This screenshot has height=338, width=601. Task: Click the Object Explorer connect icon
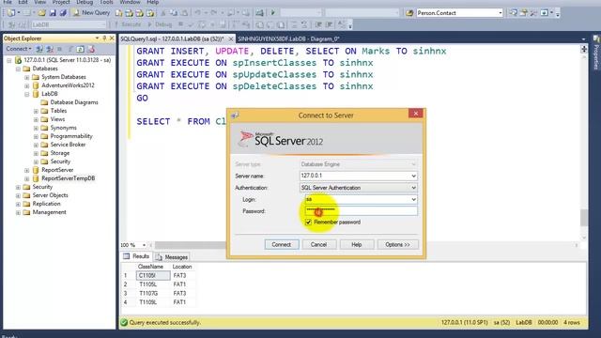tap(39, 49)
